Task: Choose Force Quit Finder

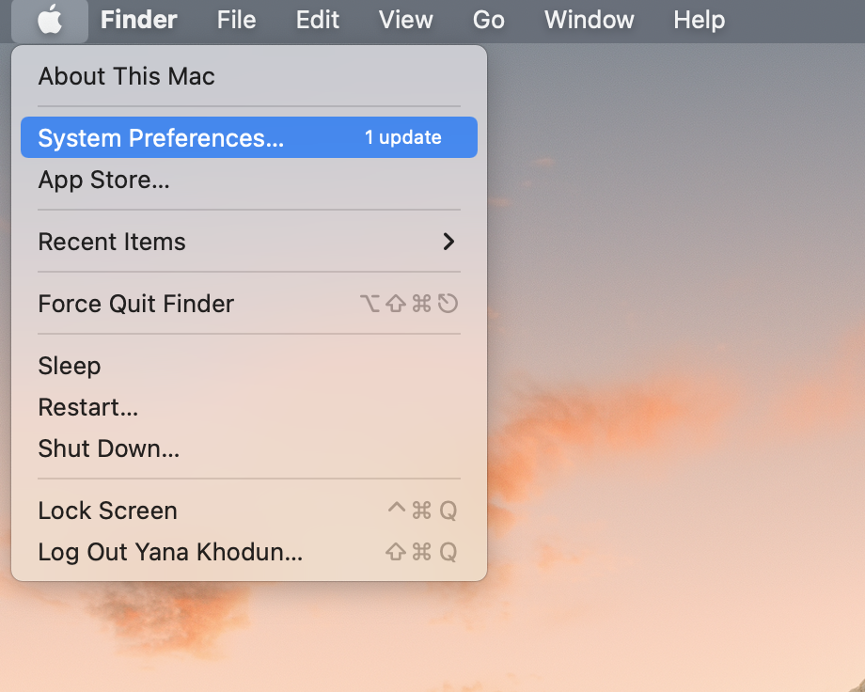Action: coord(249,304)
